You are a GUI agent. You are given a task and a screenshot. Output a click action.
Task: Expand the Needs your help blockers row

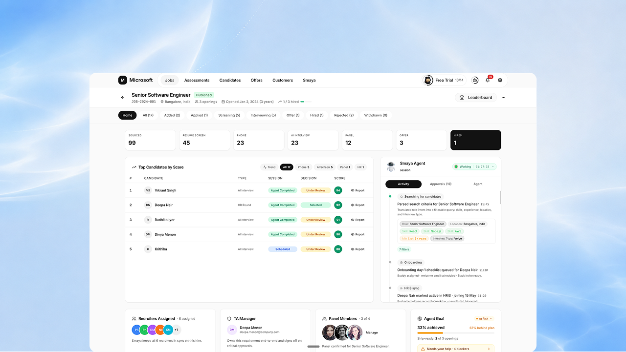coord(455,349)
